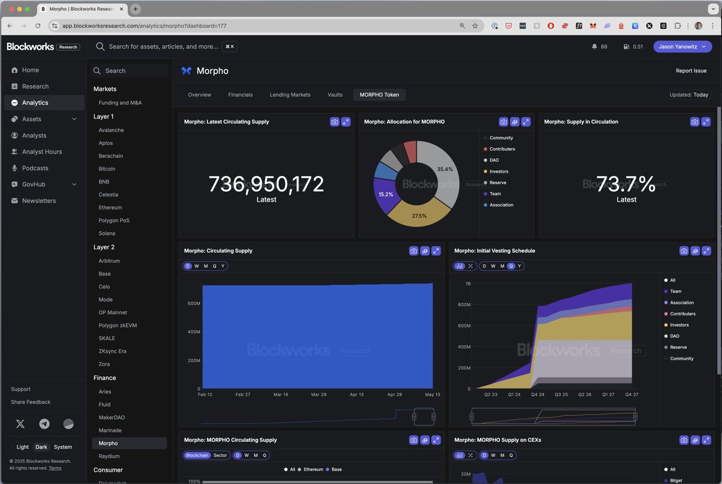Image resolution: width=722 pixels, height=484 pixels.
Task: Open Solana under Layer 1
Action: [106, 234]
